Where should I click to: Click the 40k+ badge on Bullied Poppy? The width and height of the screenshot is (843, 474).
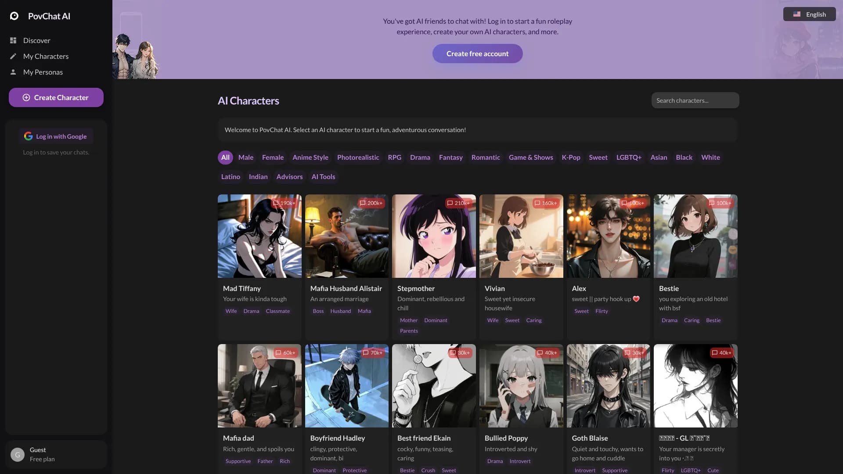(x=547, y=353)
